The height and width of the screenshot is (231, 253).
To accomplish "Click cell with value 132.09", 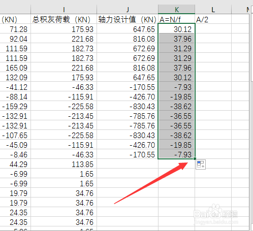I will tap(15, 77).
